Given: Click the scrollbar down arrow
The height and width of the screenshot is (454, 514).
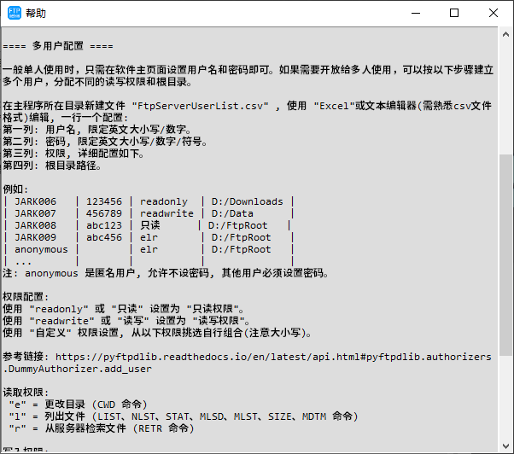Looking at the screenshot, I should coord(505,445).
